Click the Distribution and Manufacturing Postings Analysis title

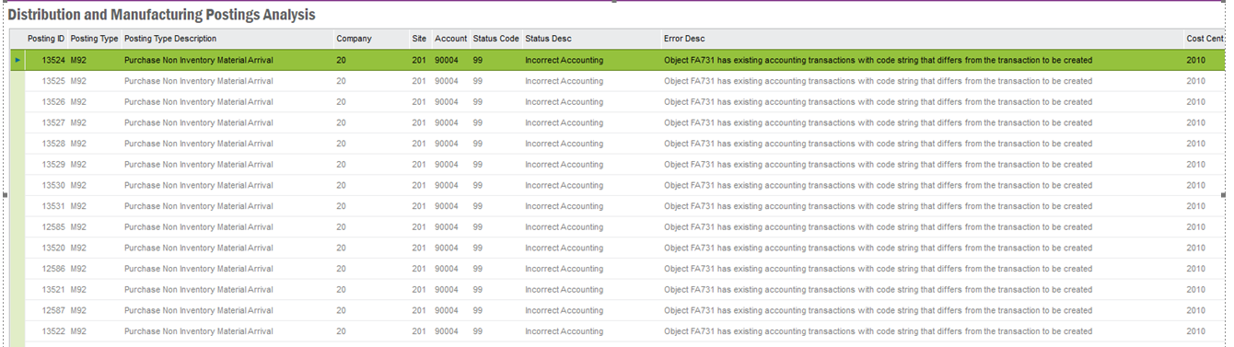161,15
